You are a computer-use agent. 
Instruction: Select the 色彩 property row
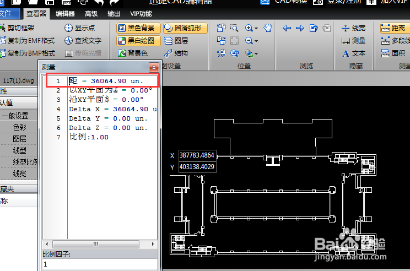[x=19, y=127]
